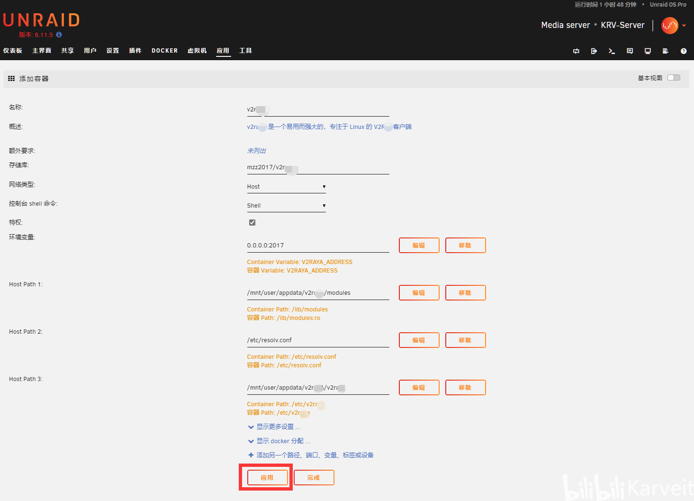This screenshot has width=694, height=501.
Task: Click 编辑 for Host Path 1
Action: coord(419,293)
